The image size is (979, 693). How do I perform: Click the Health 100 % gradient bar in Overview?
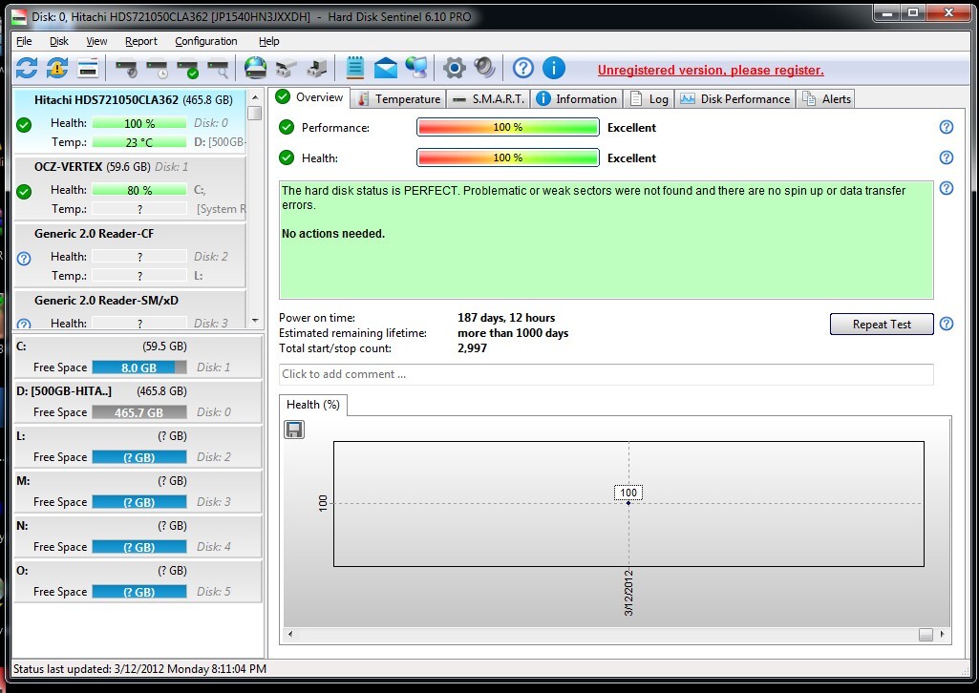pyautogui.click(x=507, y=157)
